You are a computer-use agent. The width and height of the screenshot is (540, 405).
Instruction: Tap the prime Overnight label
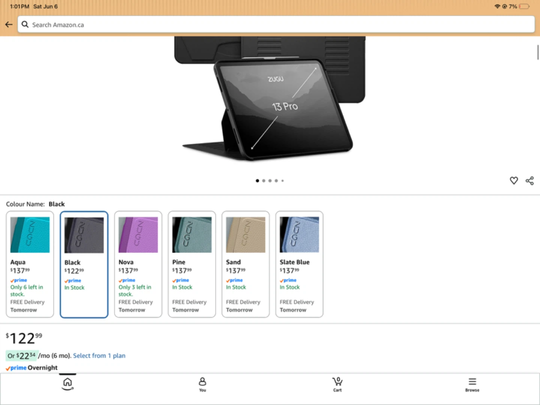[31, 368]
